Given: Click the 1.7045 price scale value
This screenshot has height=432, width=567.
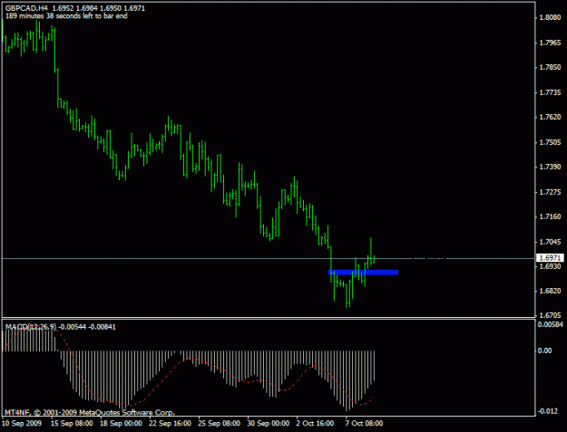Looking at the screenshot, I should click(550, 242).
